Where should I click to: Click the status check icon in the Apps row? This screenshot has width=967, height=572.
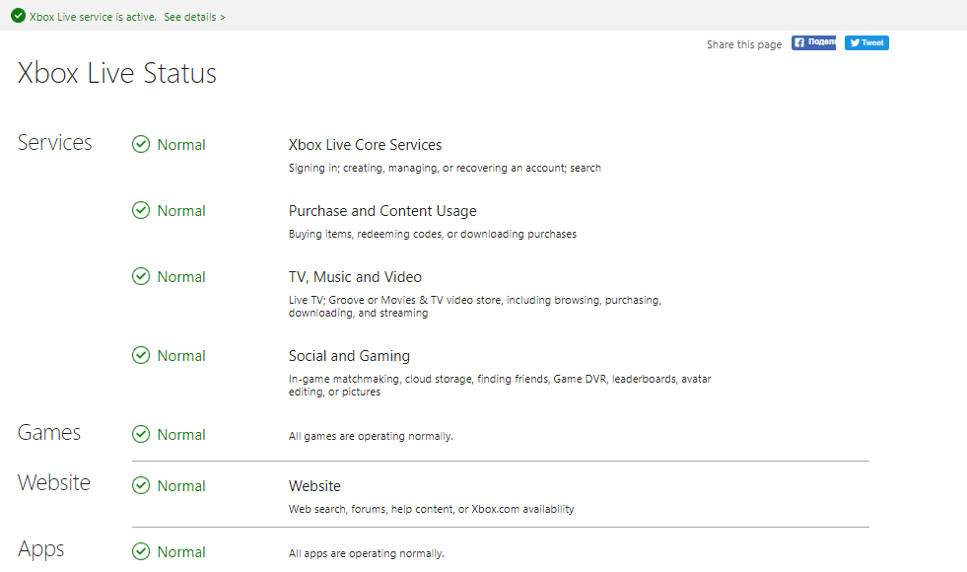(141, 551)
